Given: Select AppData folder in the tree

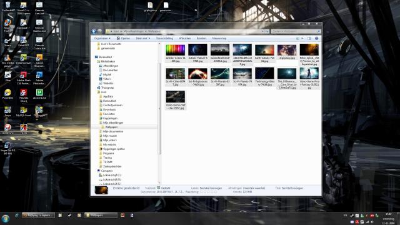Looking at the screenshot, I should tap(106, 96).
